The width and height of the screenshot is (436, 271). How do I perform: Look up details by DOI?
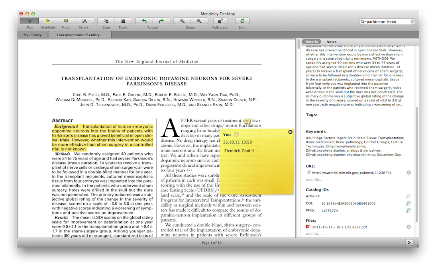tap(408, 203)
